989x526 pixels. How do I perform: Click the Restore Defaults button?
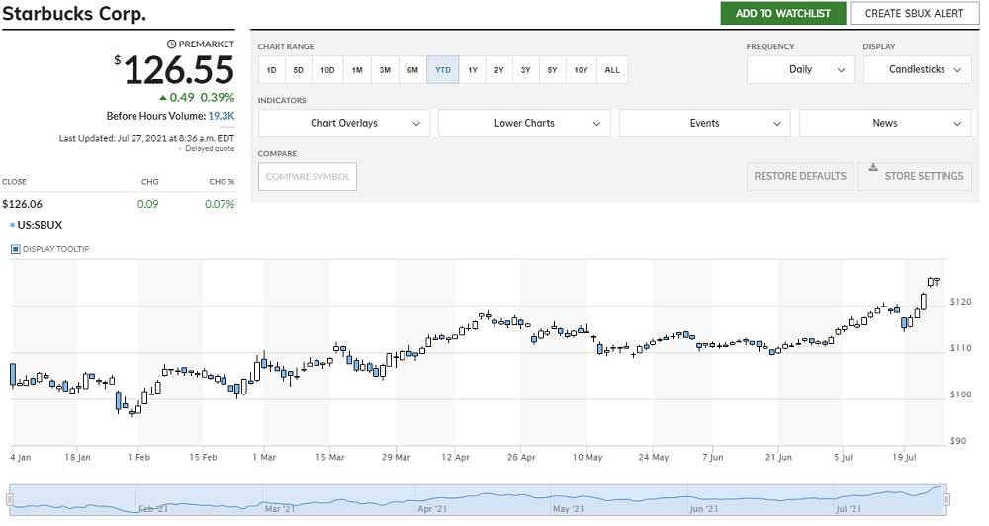800,177
